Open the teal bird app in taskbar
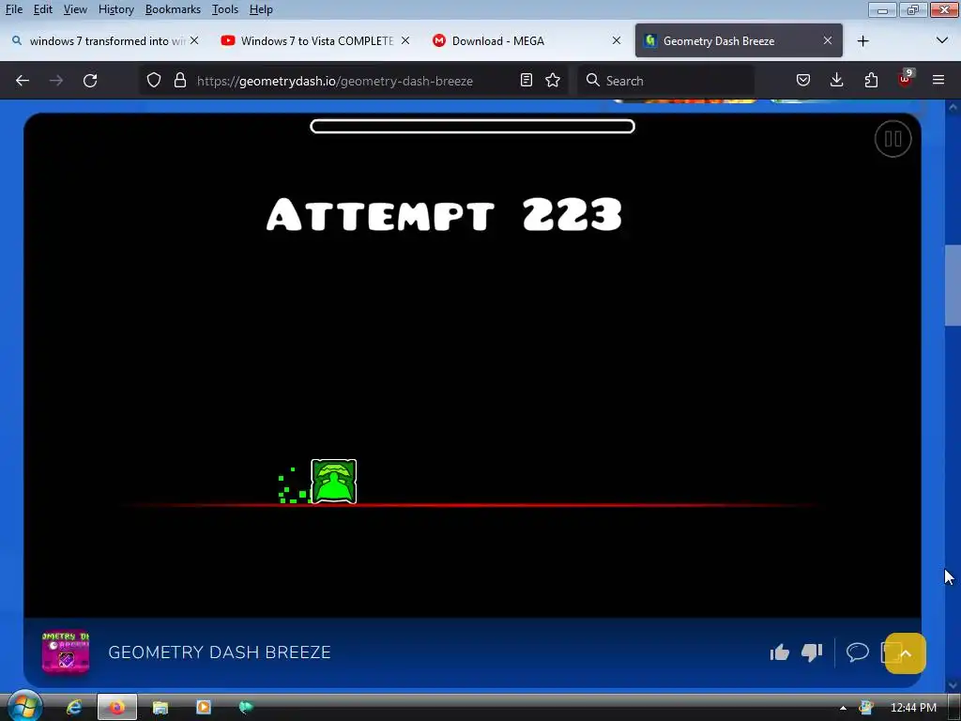Viewport: 961px width, 721px height. pos(246,708)
